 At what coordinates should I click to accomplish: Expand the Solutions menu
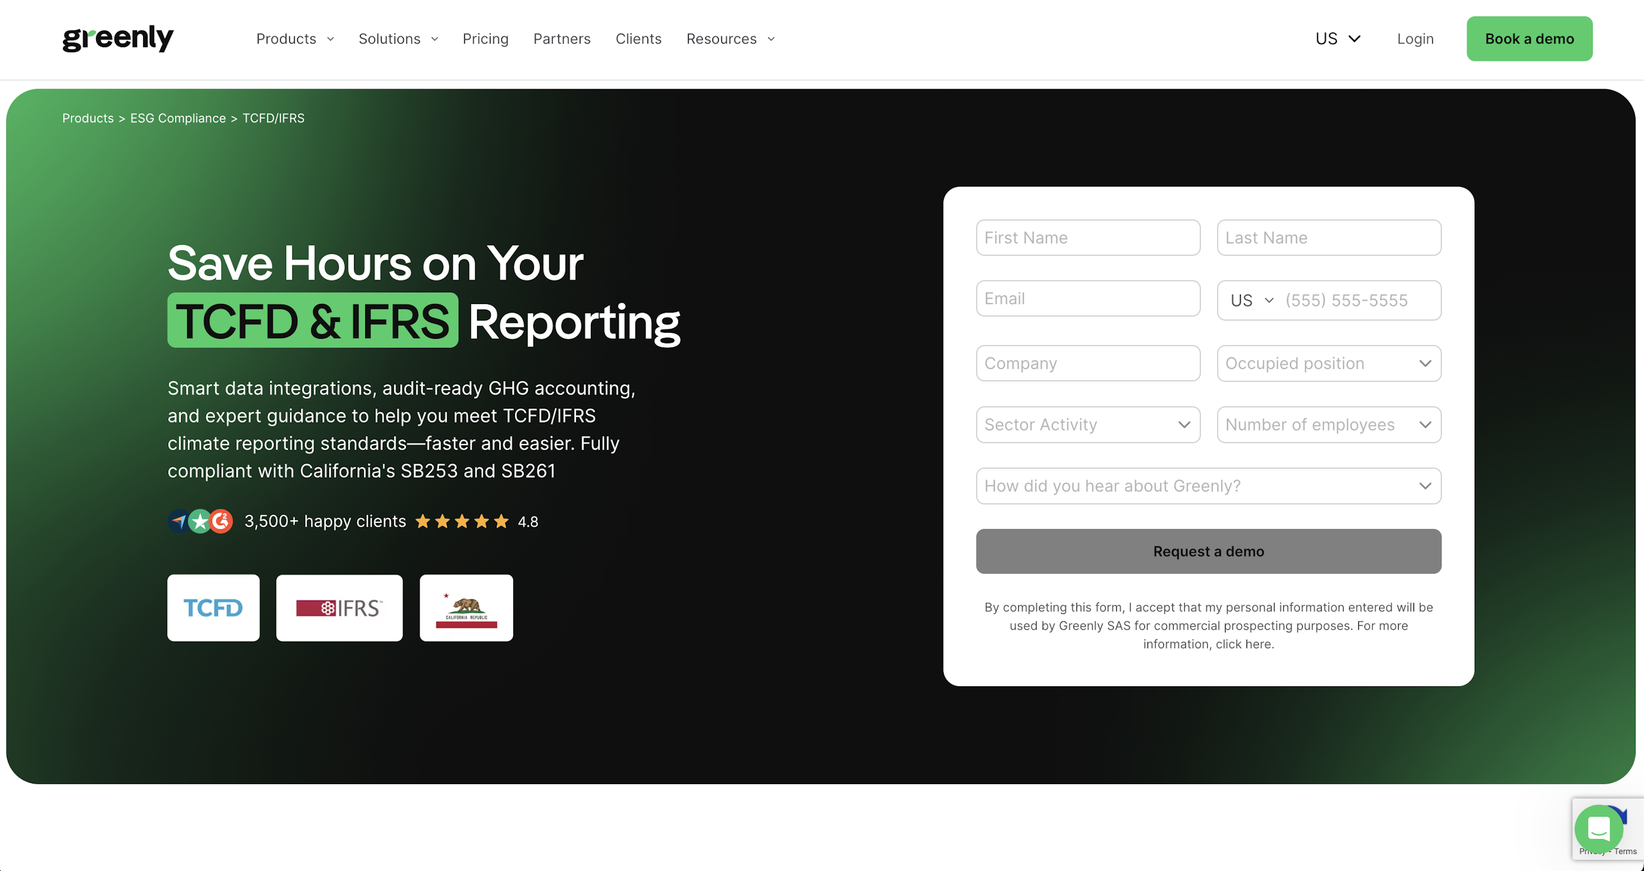pyautogui.click(x=398, y=39)
